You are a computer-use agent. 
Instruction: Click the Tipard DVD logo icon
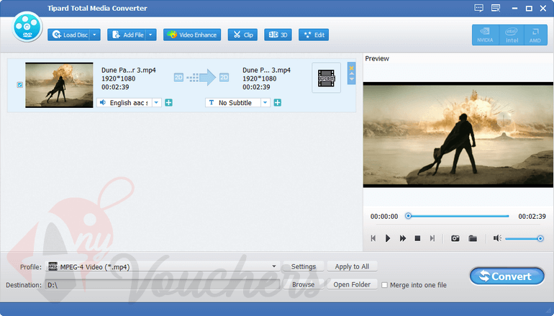(27, 27)
